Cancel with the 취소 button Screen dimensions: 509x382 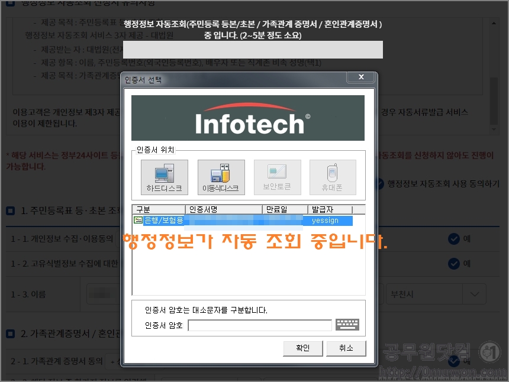pos(346,348)
